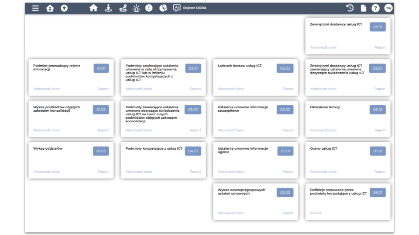Viewport: 419px width, 235px height.
Task: Click the document file icon
Action: (363, 8)
